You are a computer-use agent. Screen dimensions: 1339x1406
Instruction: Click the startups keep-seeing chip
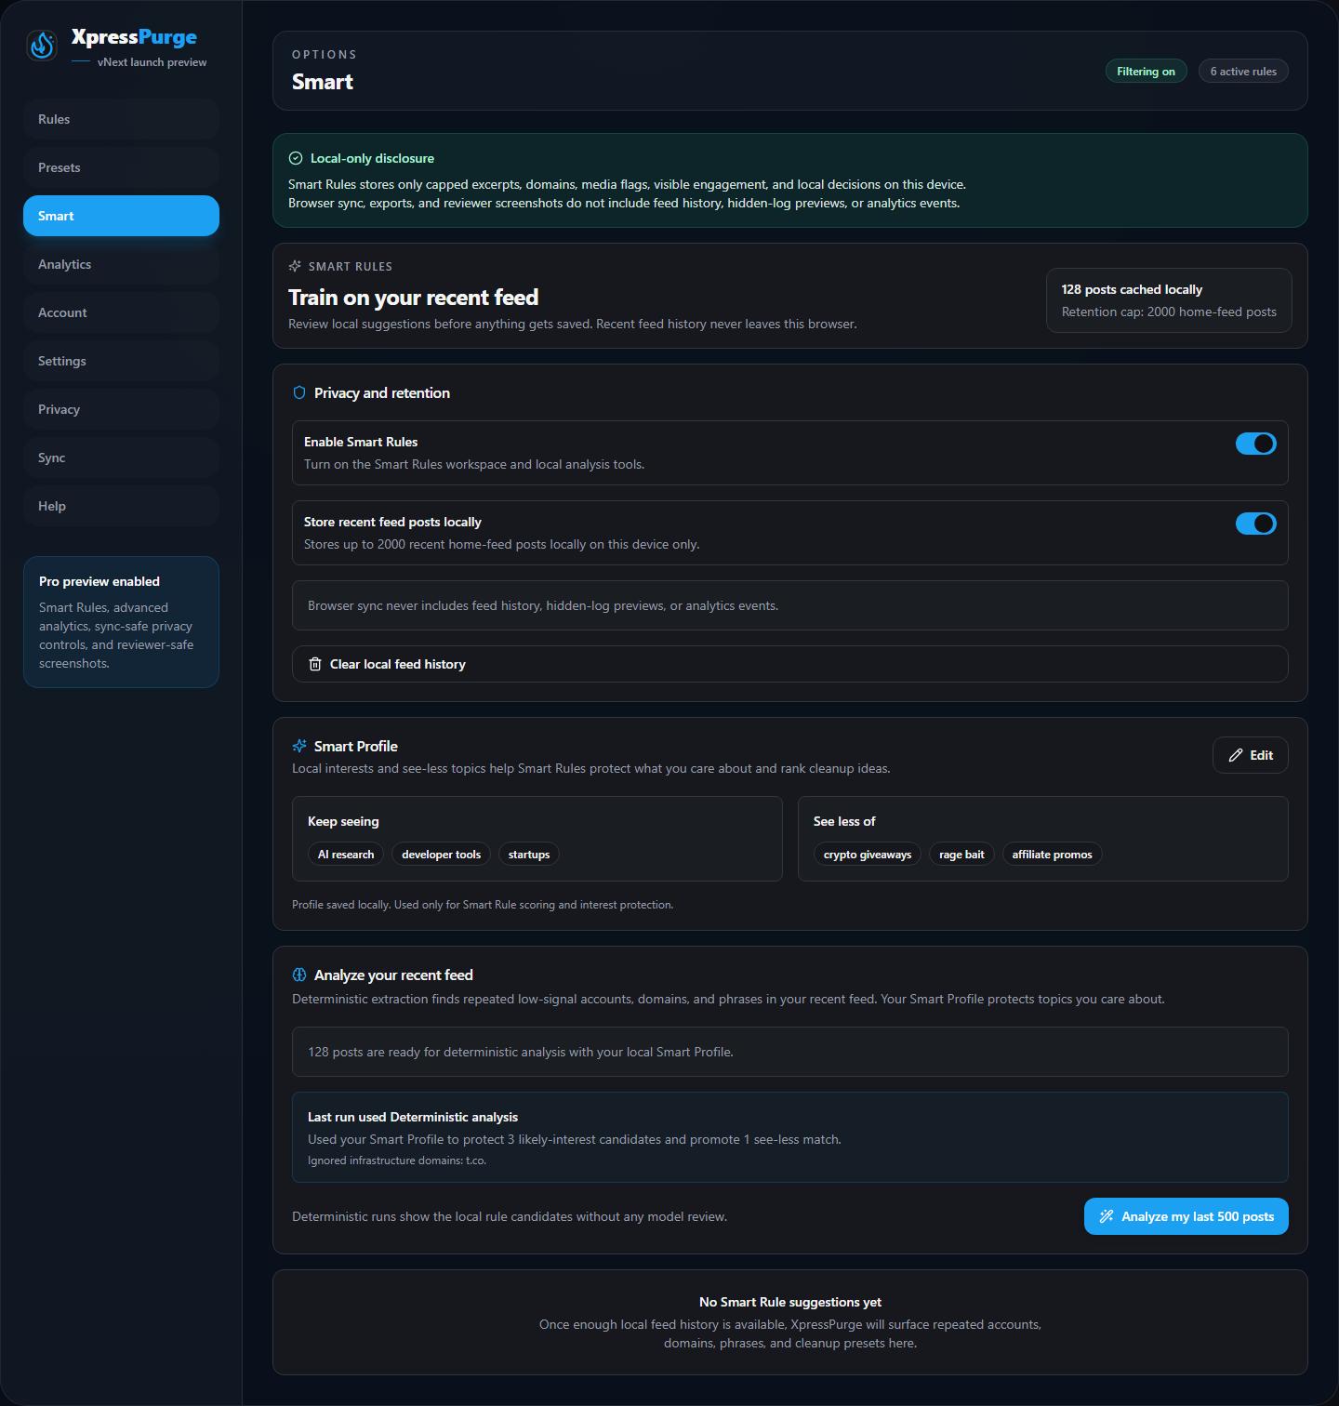pos(529,855)
